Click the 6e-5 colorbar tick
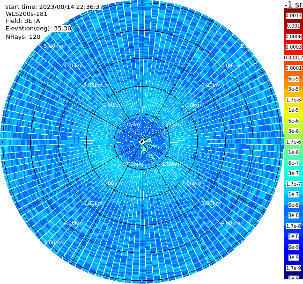This screenshot has height=284, width=303. click(x=294, y=79)
